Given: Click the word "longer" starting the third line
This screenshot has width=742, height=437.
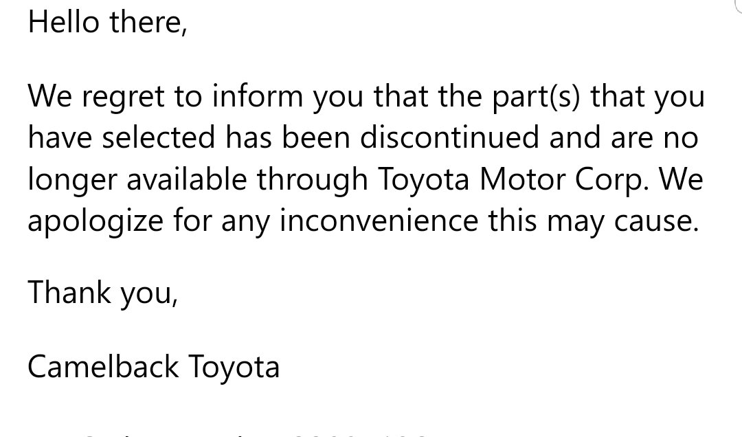Looking at the screenshot, I should click(72, 180).
